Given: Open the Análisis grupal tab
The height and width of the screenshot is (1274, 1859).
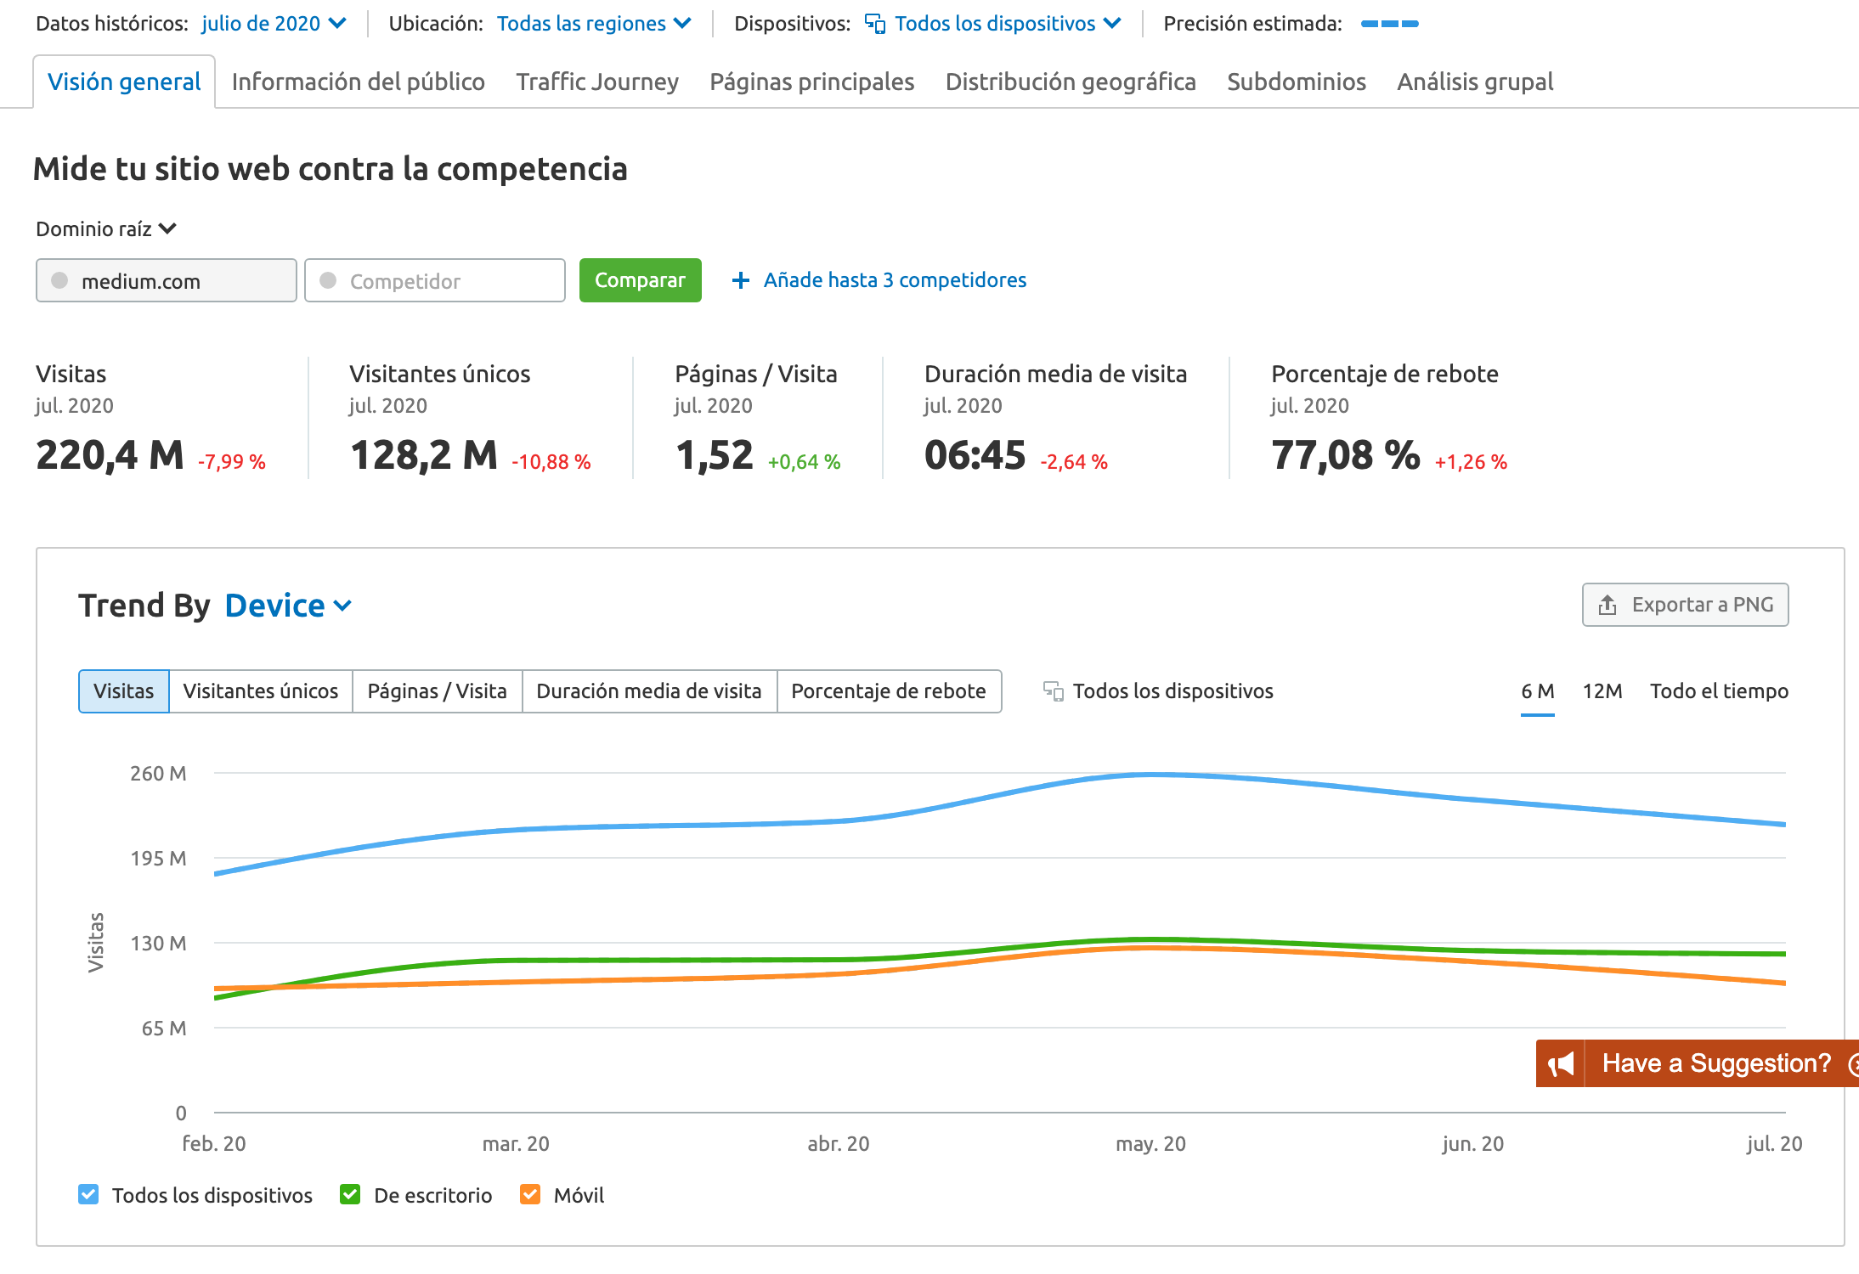Looking at the screenshot, I should tap(1475, 82).
